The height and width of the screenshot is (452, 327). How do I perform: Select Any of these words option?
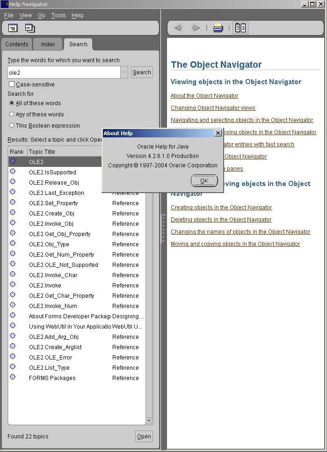[12, 114]
